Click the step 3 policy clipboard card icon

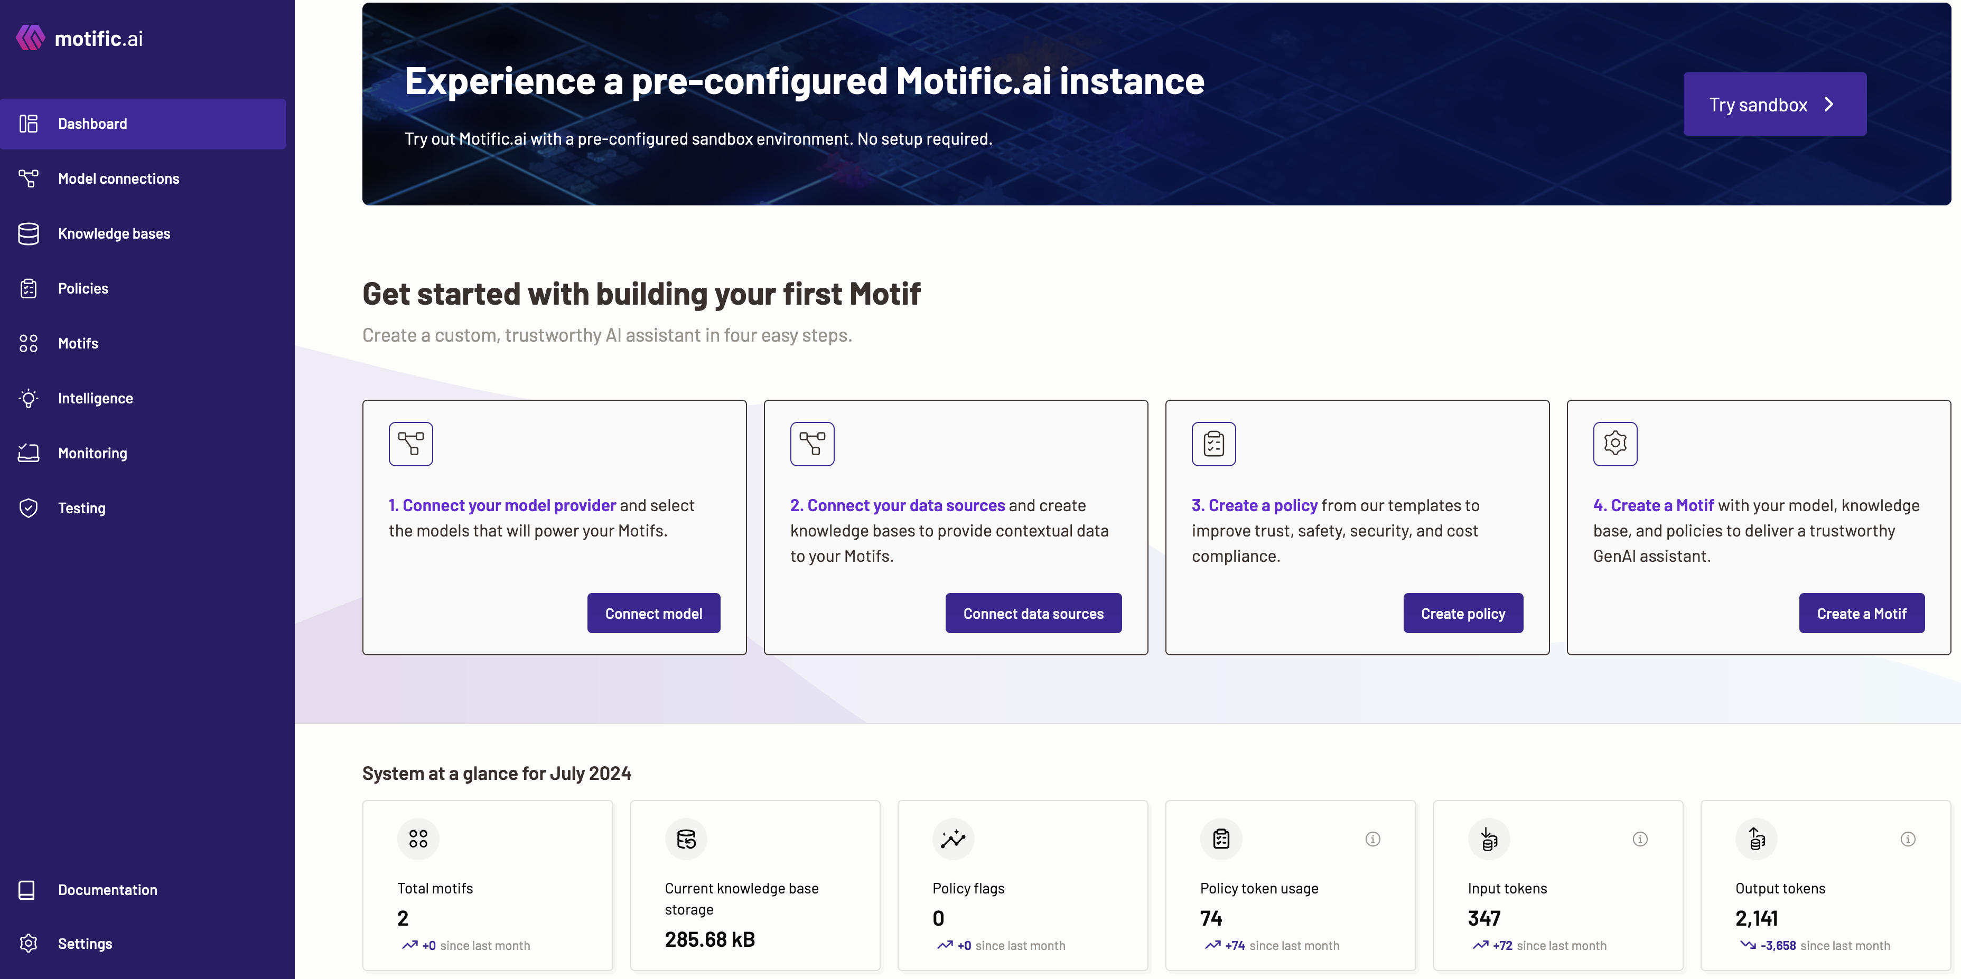(1213, 444)
